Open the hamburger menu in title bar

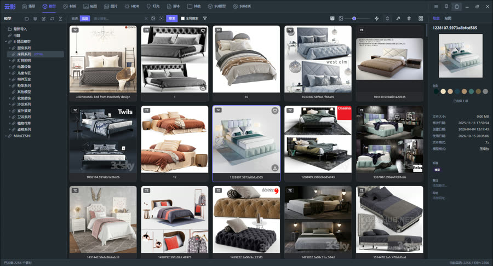pos(436,6)
